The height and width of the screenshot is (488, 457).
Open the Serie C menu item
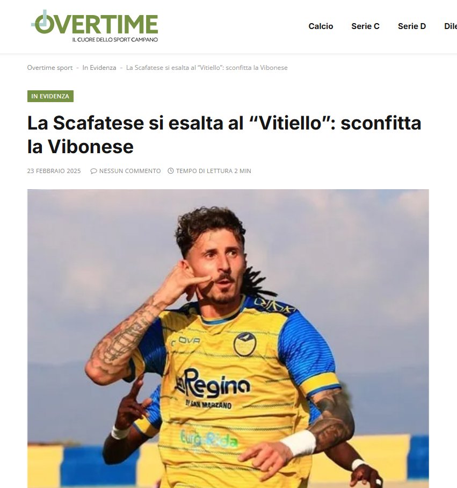pos(365,26)
